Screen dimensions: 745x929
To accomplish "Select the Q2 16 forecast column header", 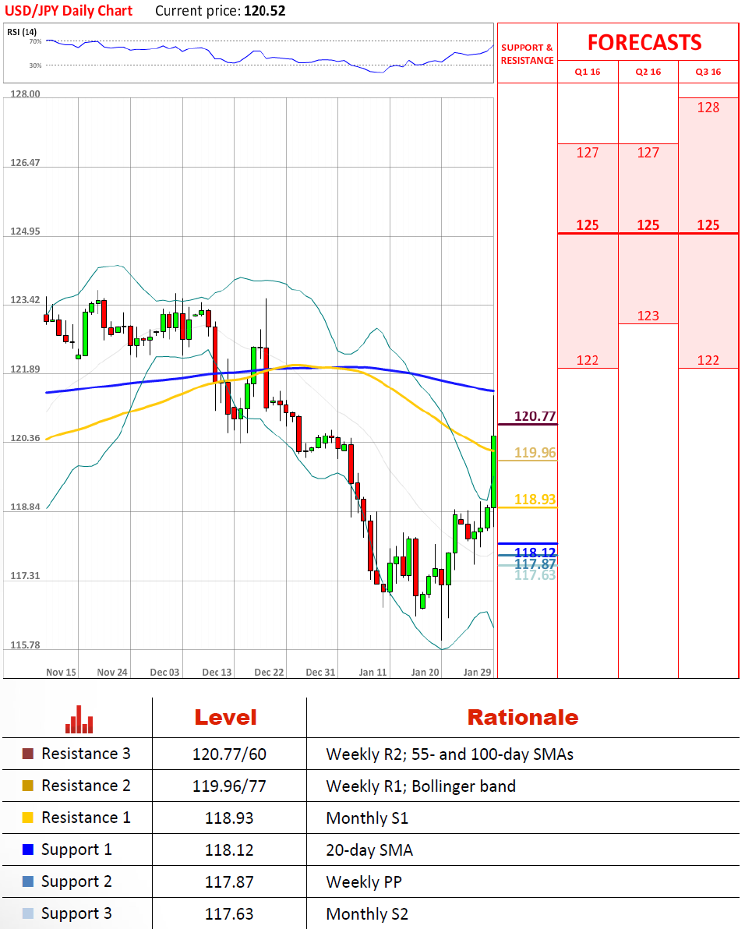I will 648,72.
